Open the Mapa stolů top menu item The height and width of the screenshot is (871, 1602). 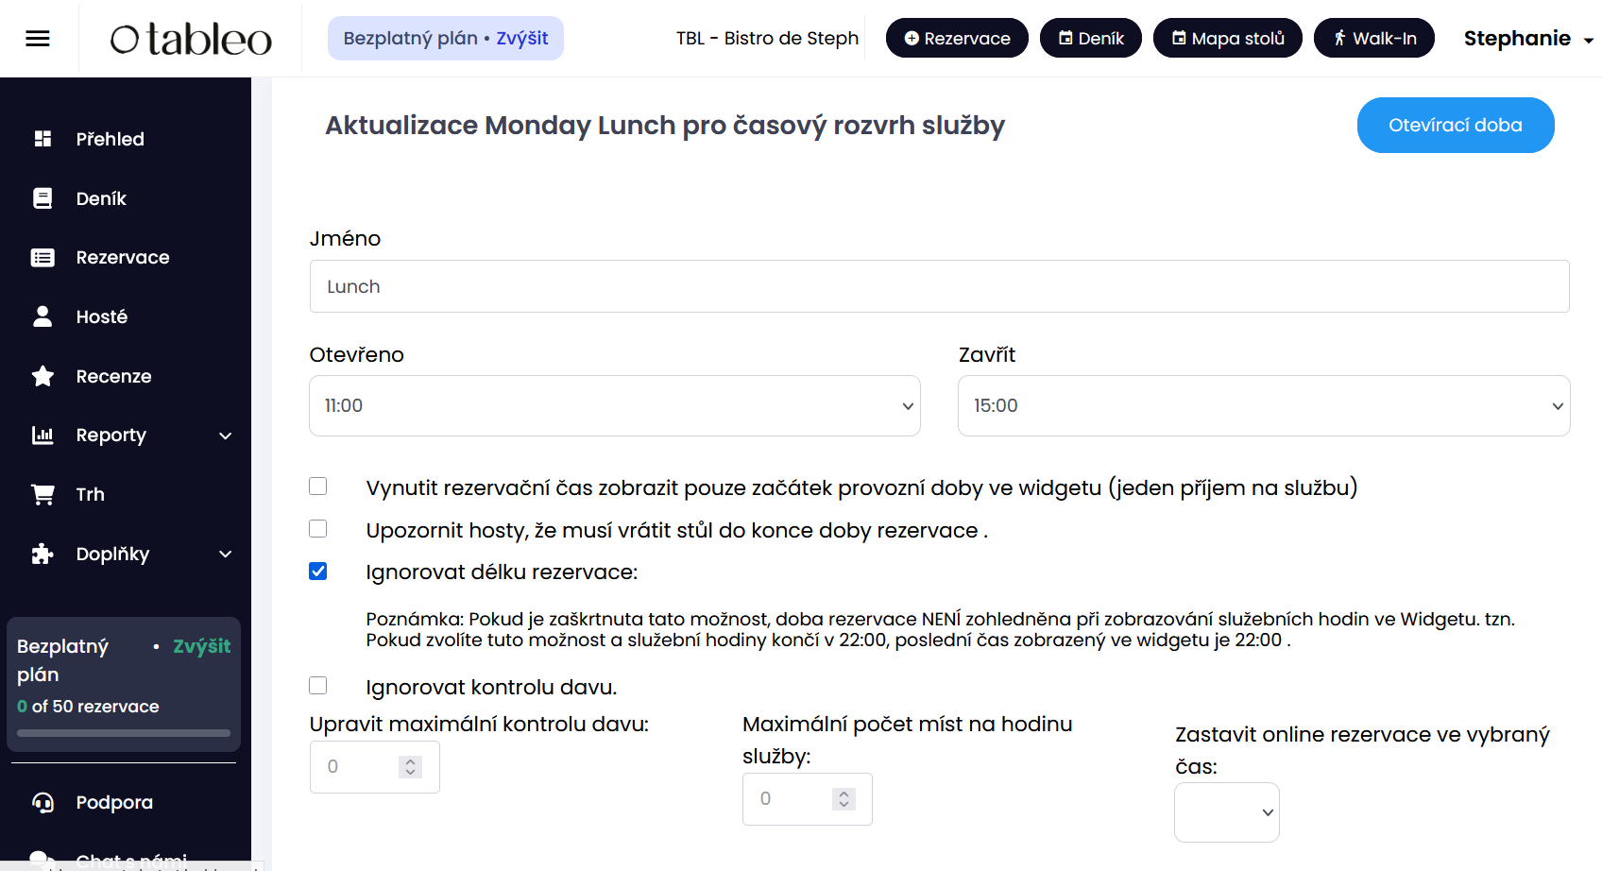[x=1228, y=39]
